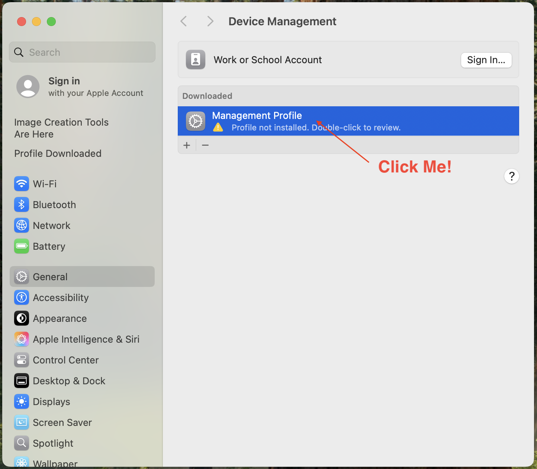Image resolution: width=537 pixels, height=469 pixels.
Task: Click the Management Profile gear icon
Action: point(196,121)
